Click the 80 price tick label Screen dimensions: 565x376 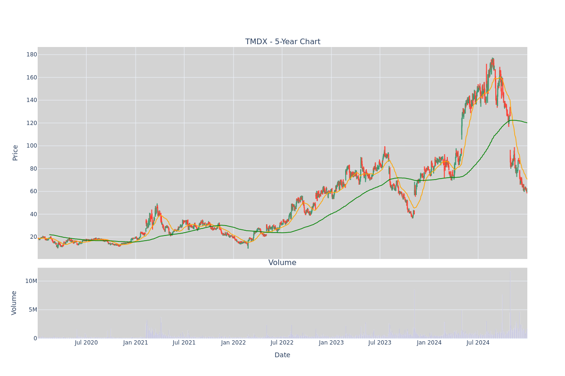[x=33, y=169]
